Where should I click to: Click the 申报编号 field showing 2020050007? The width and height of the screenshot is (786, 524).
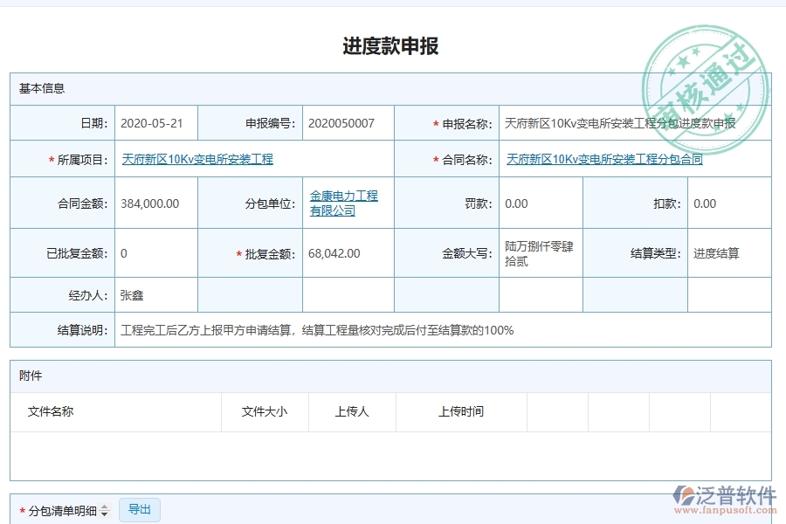point(347,123)
